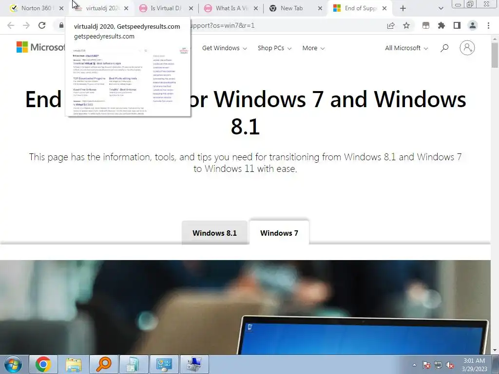The width and height of the screenshot is (499, 374).
Task: Open the Chrome profile avatar
Action: (473, 25)
